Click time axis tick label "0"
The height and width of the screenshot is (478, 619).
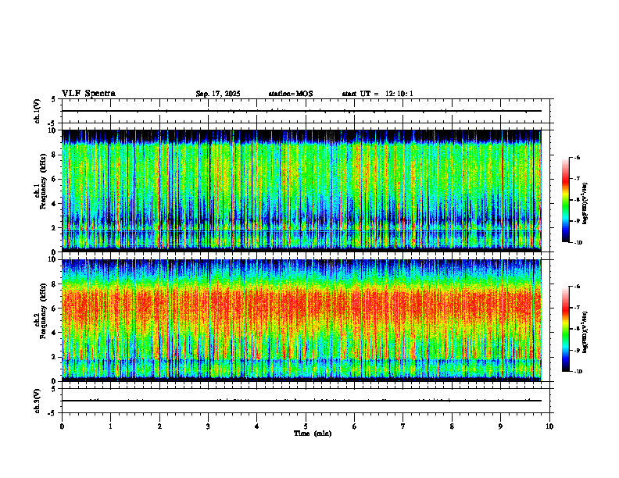click(x=62, y=426)
